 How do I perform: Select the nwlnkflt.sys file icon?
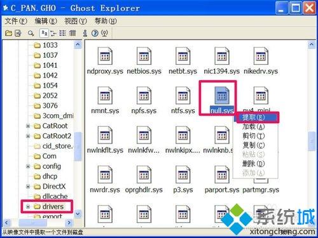click(x=105, y=135)
